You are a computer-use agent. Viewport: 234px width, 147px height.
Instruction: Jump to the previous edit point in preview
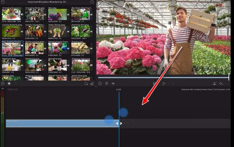[154, 84]
